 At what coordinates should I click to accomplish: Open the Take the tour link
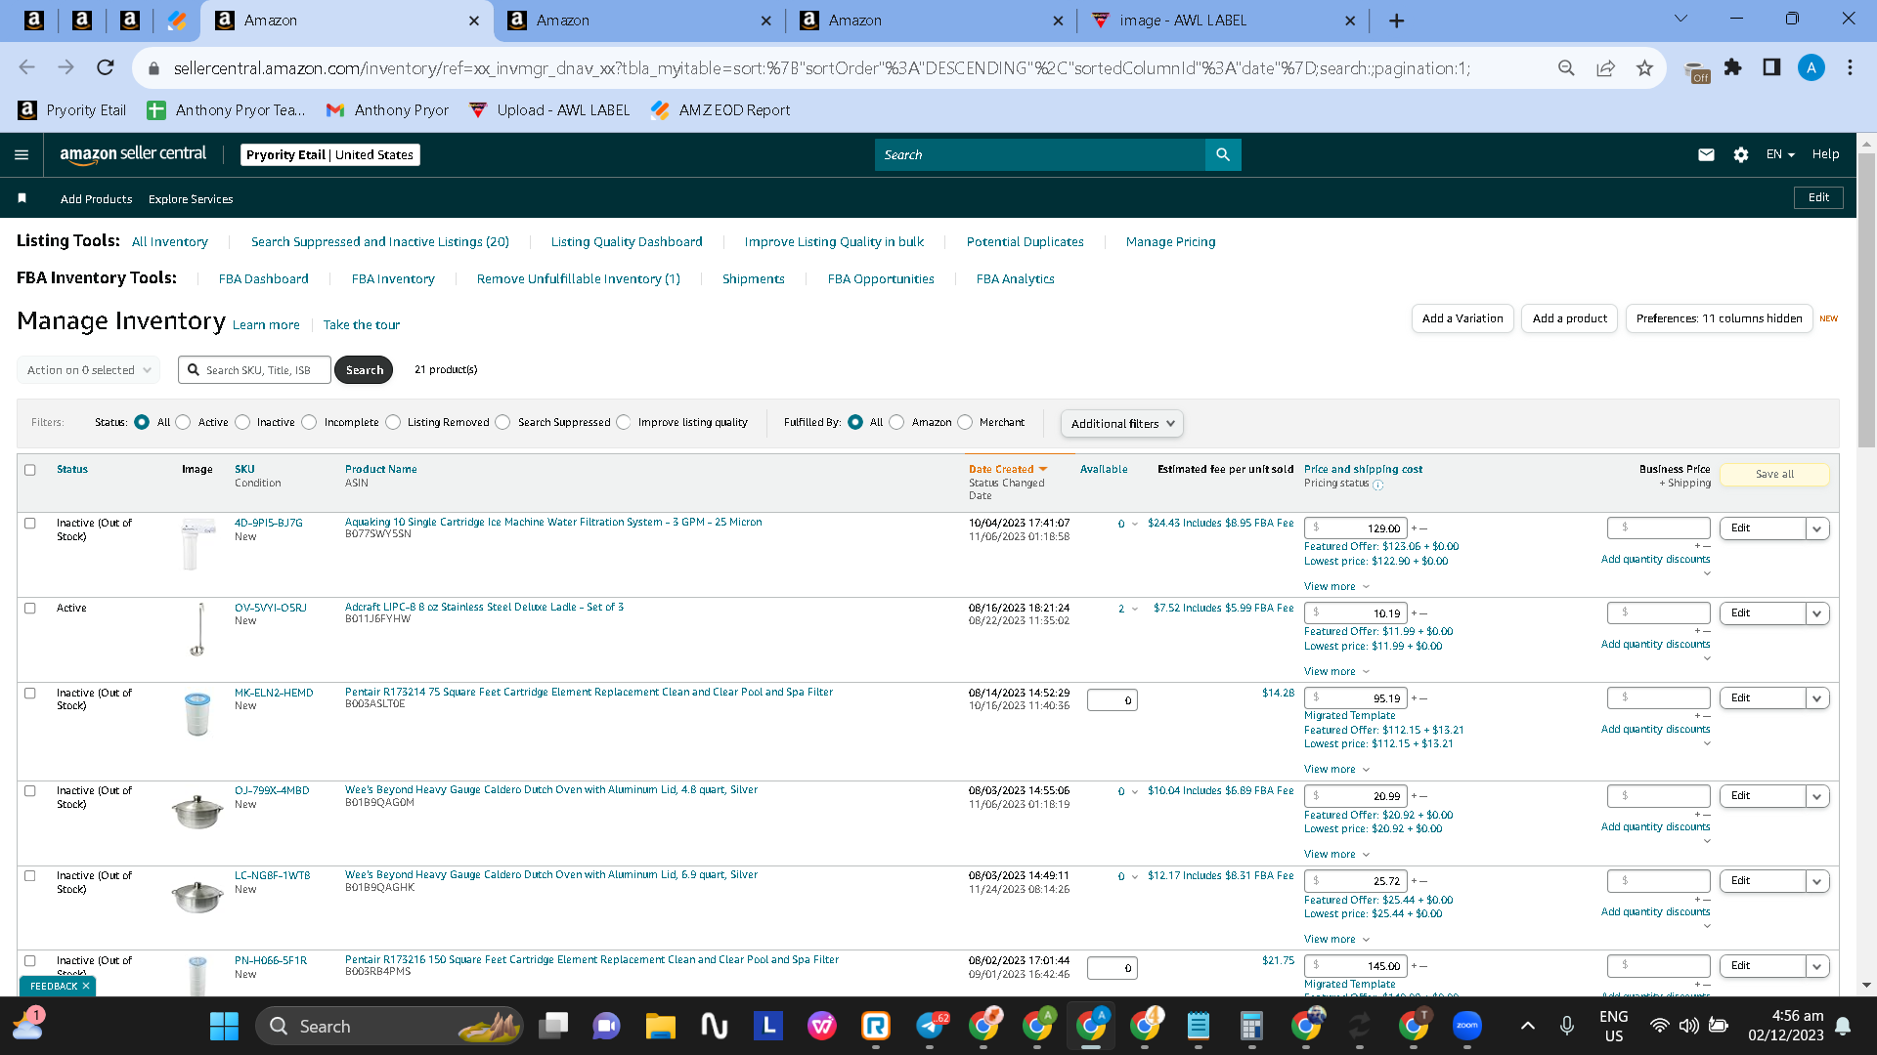coord(362,324)
